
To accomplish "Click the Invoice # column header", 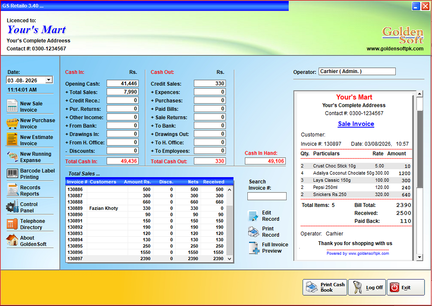I will pos(77,182).
